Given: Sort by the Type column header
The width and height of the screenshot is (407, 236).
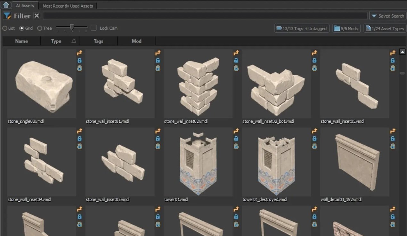Looking at the screenshot, I should 56,41.
